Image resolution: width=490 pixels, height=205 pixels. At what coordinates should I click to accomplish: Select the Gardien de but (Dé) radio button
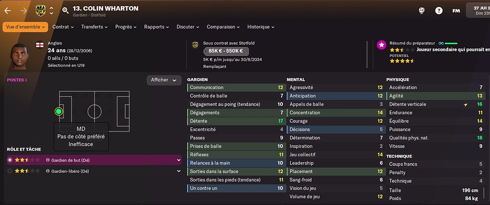tap(9, 160)
